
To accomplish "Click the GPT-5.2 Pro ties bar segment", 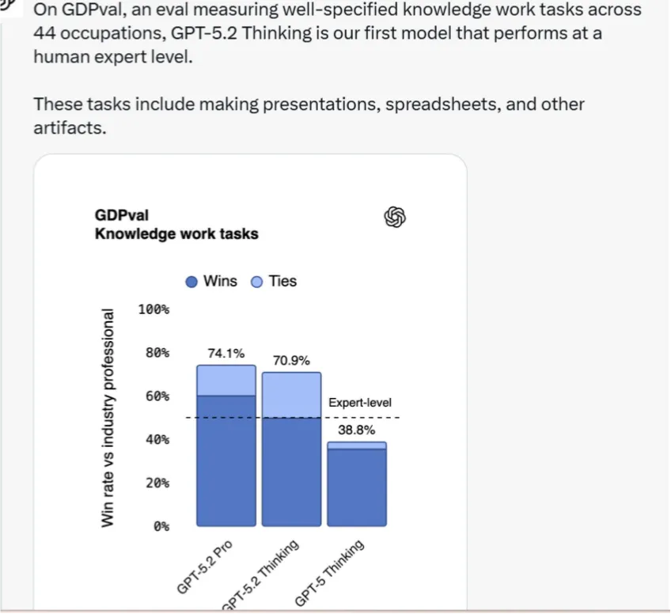I will 226,381.
